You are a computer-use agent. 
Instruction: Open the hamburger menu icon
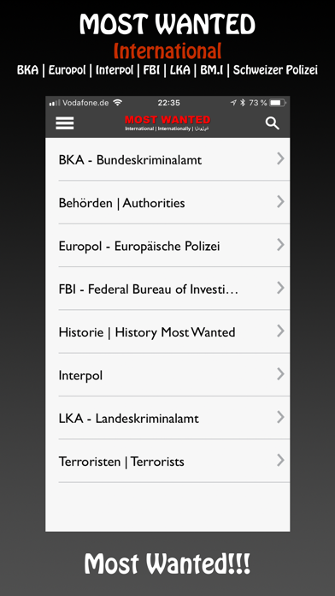click(x=64, y=122)
